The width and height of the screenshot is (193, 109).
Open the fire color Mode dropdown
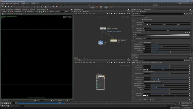coord(148,42)
